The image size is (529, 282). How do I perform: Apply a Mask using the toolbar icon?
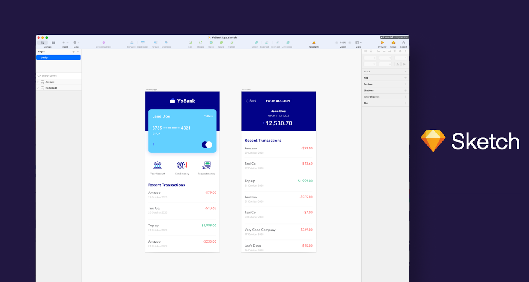211,43
